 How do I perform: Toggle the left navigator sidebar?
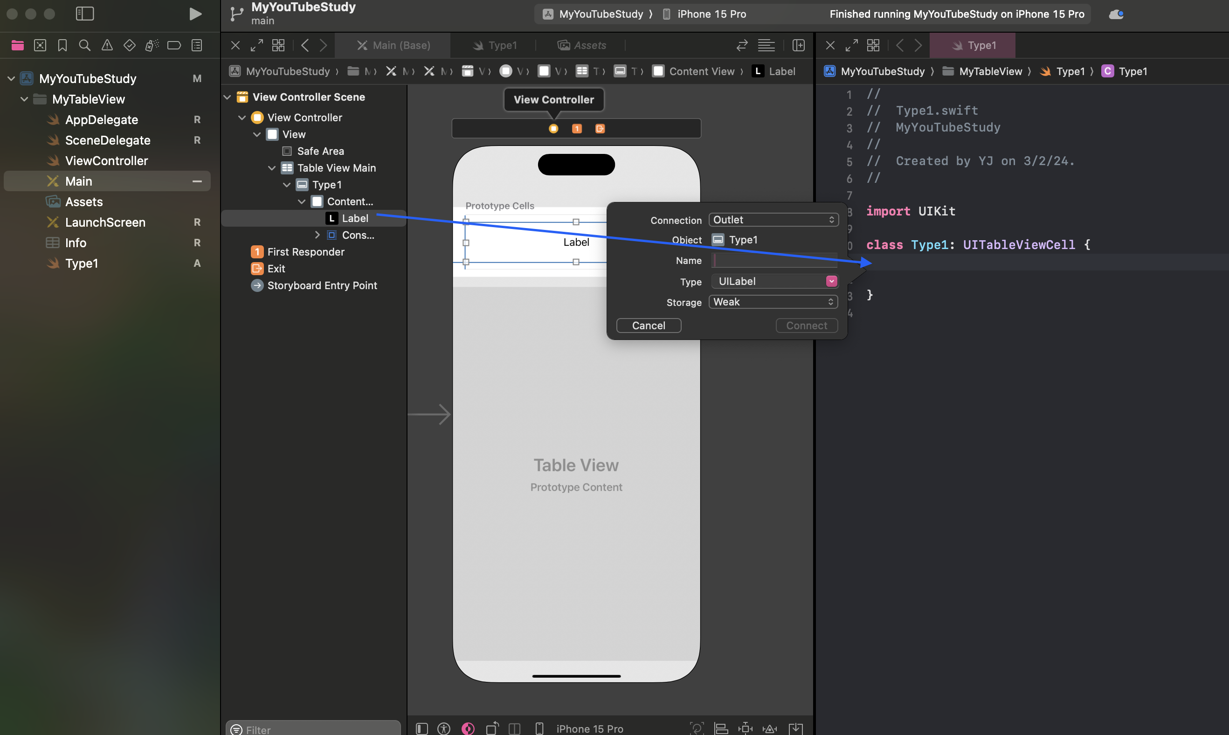85,14
